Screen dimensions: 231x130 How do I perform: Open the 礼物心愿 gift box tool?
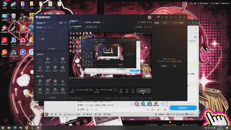coord(63,60)
